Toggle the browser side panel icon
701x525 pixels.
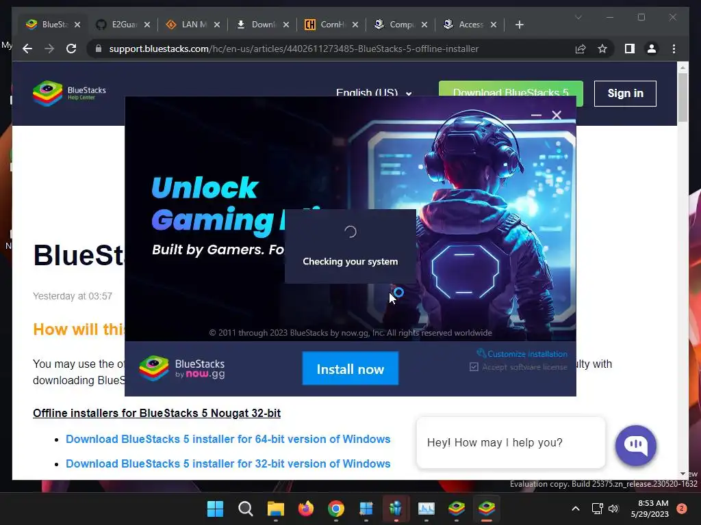630,49
